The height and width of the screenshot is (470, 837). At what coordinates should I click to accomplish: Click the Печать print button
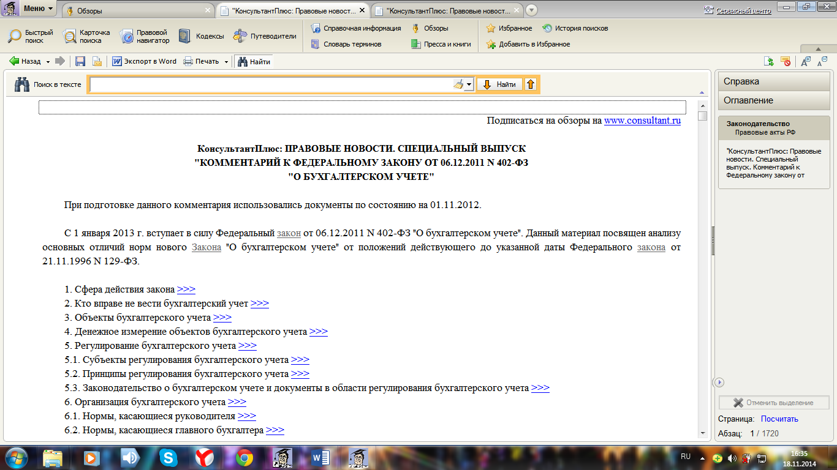202,61
